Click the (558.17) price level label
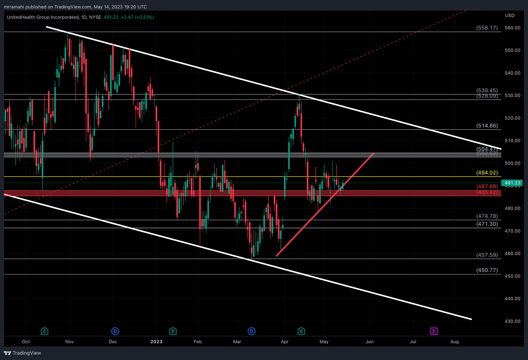The width and height of the screenshot is (528, 360). 487,28
